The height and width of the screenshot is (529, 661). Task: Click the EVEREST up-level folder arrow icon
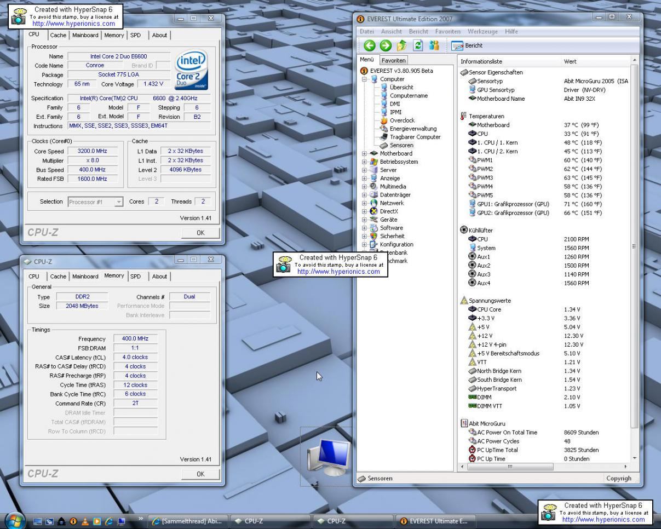(x=402, y=45)
